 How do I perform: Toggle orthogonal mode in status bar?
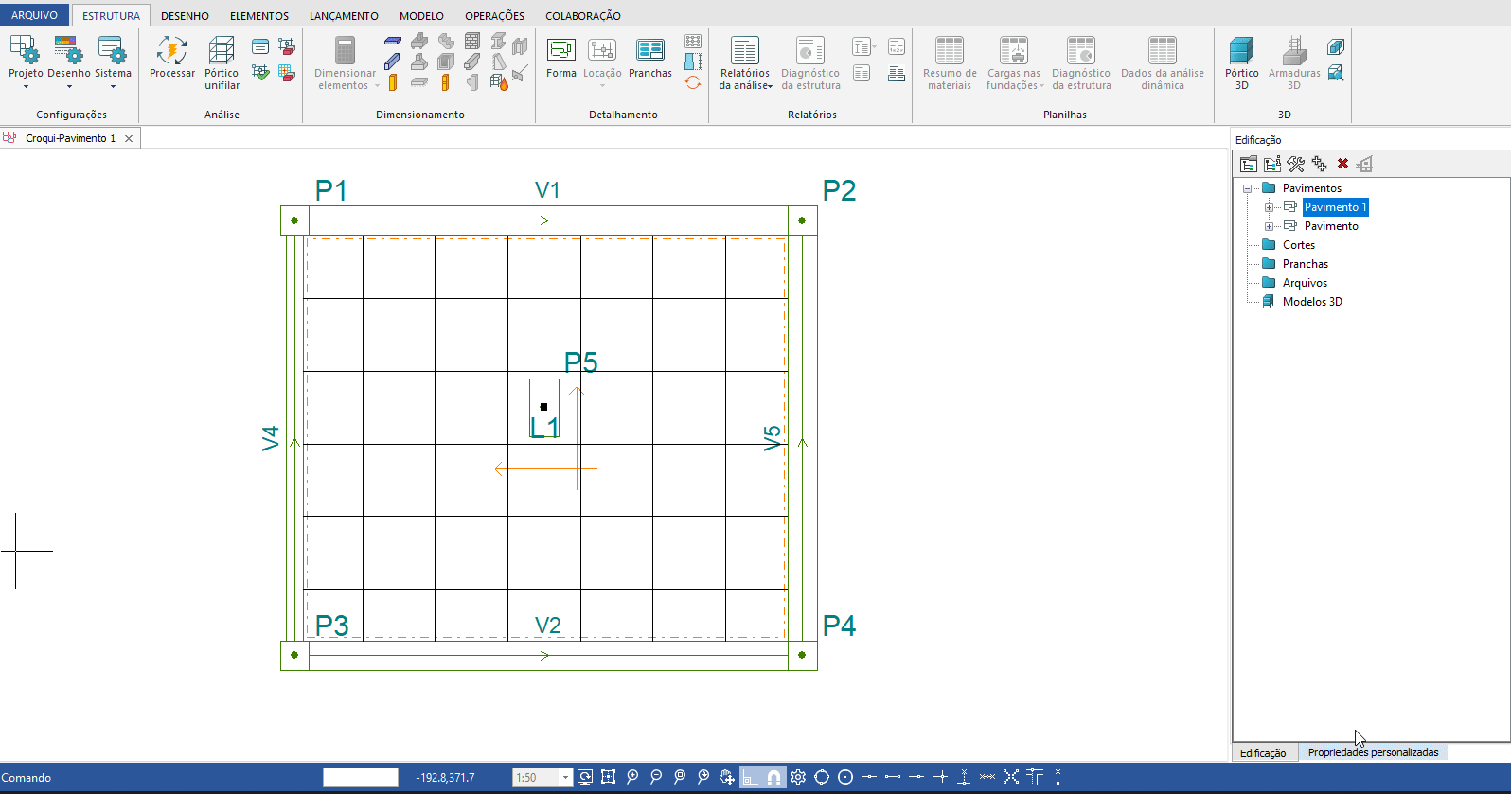click(x=750, y=777)
